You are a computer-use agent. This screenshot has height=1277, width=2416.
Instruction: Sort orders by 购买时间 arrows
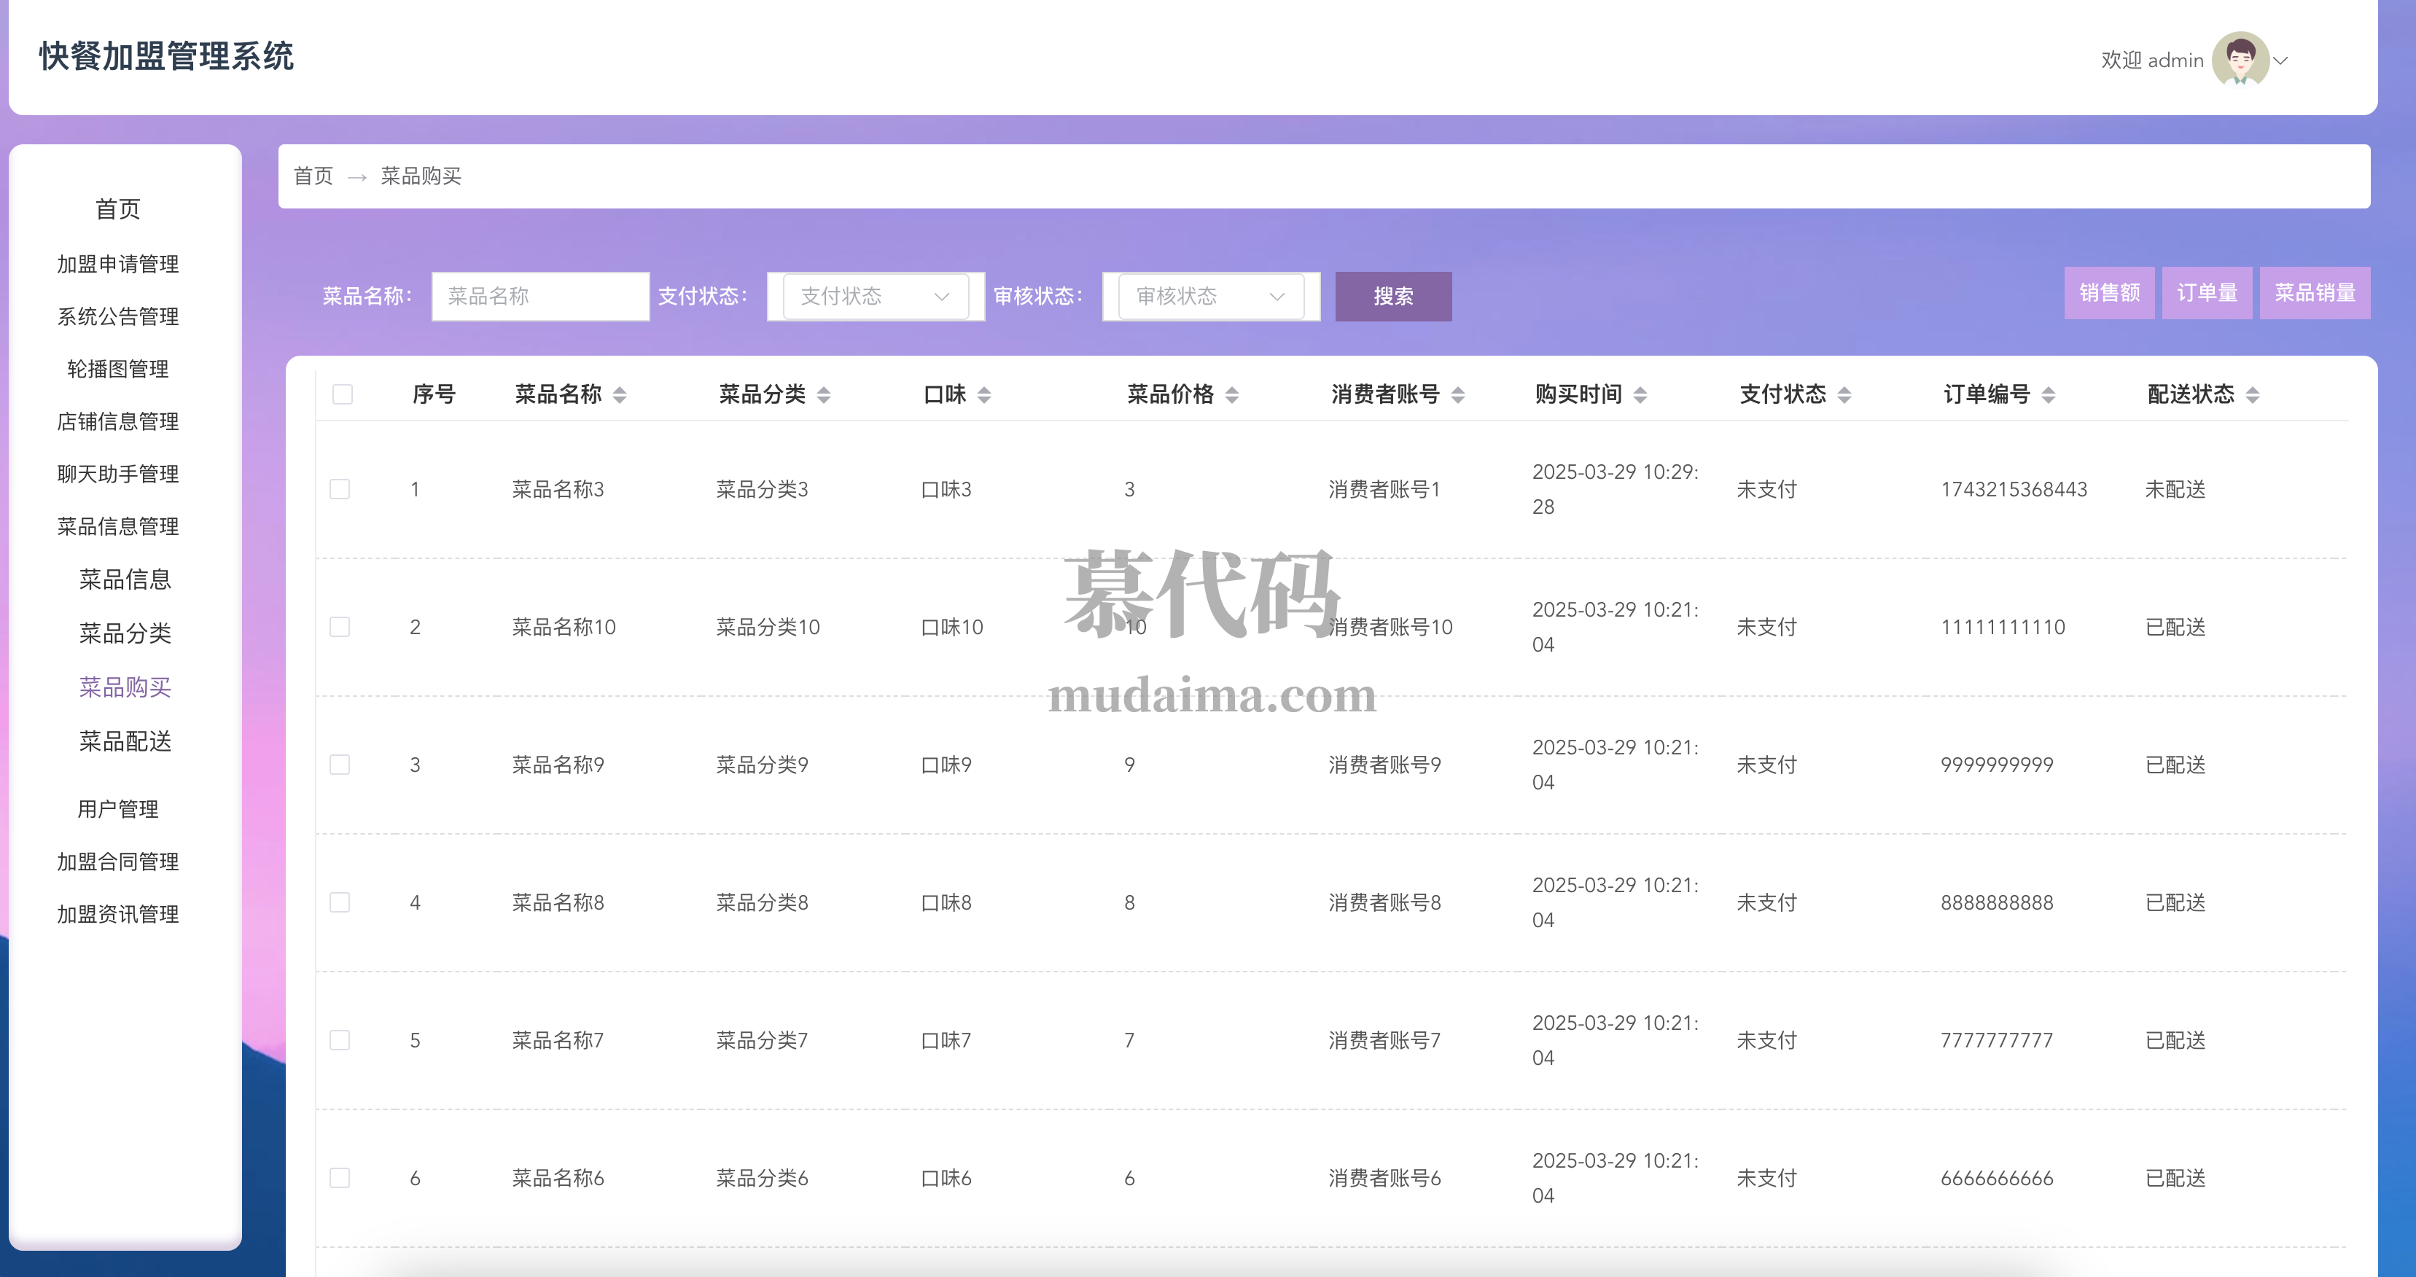(x=1640, y=395)
